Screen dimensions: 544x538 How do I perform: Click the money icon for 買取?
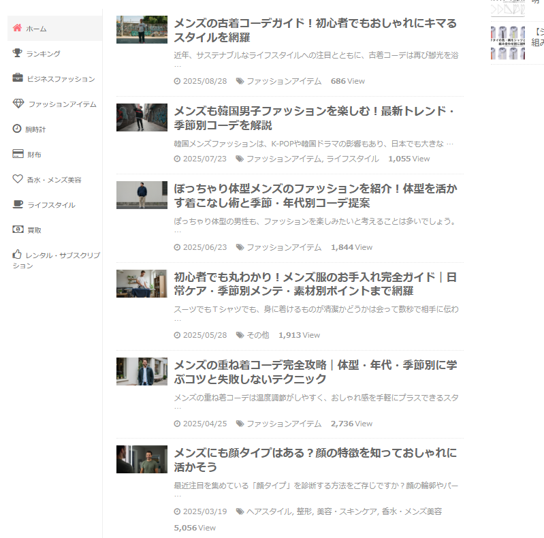(18, 230)
